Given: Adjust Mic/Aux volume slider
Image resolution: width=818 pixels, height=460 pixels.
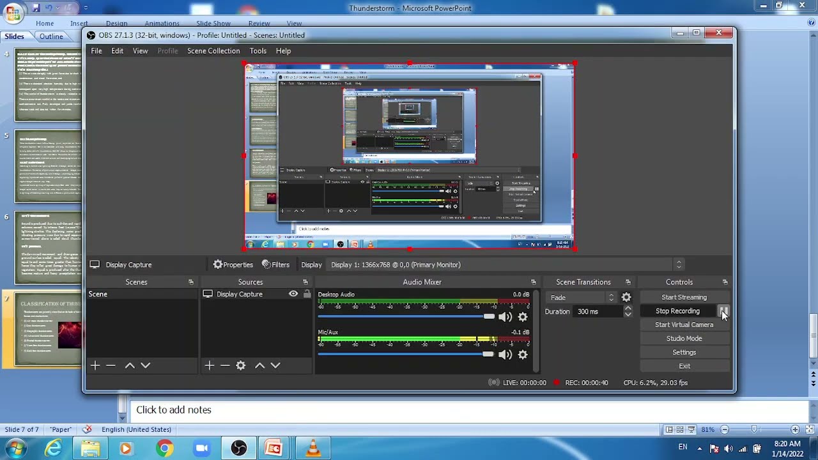Looking at the screenshot, I should (406, 355).
